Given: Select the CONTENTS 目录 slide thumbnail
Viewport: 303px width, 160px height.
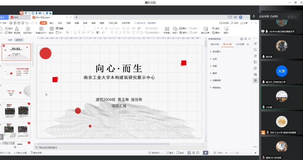Looking at the screenshot, I should (16, 72).
